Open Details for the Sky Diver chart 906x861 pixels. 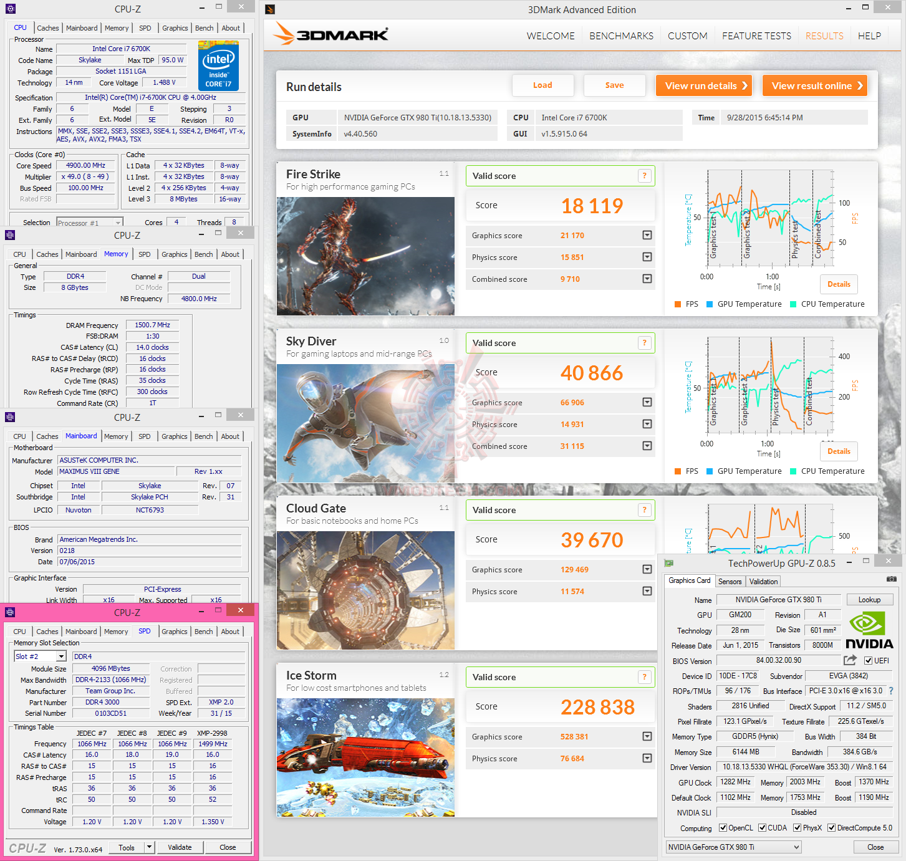839,451
